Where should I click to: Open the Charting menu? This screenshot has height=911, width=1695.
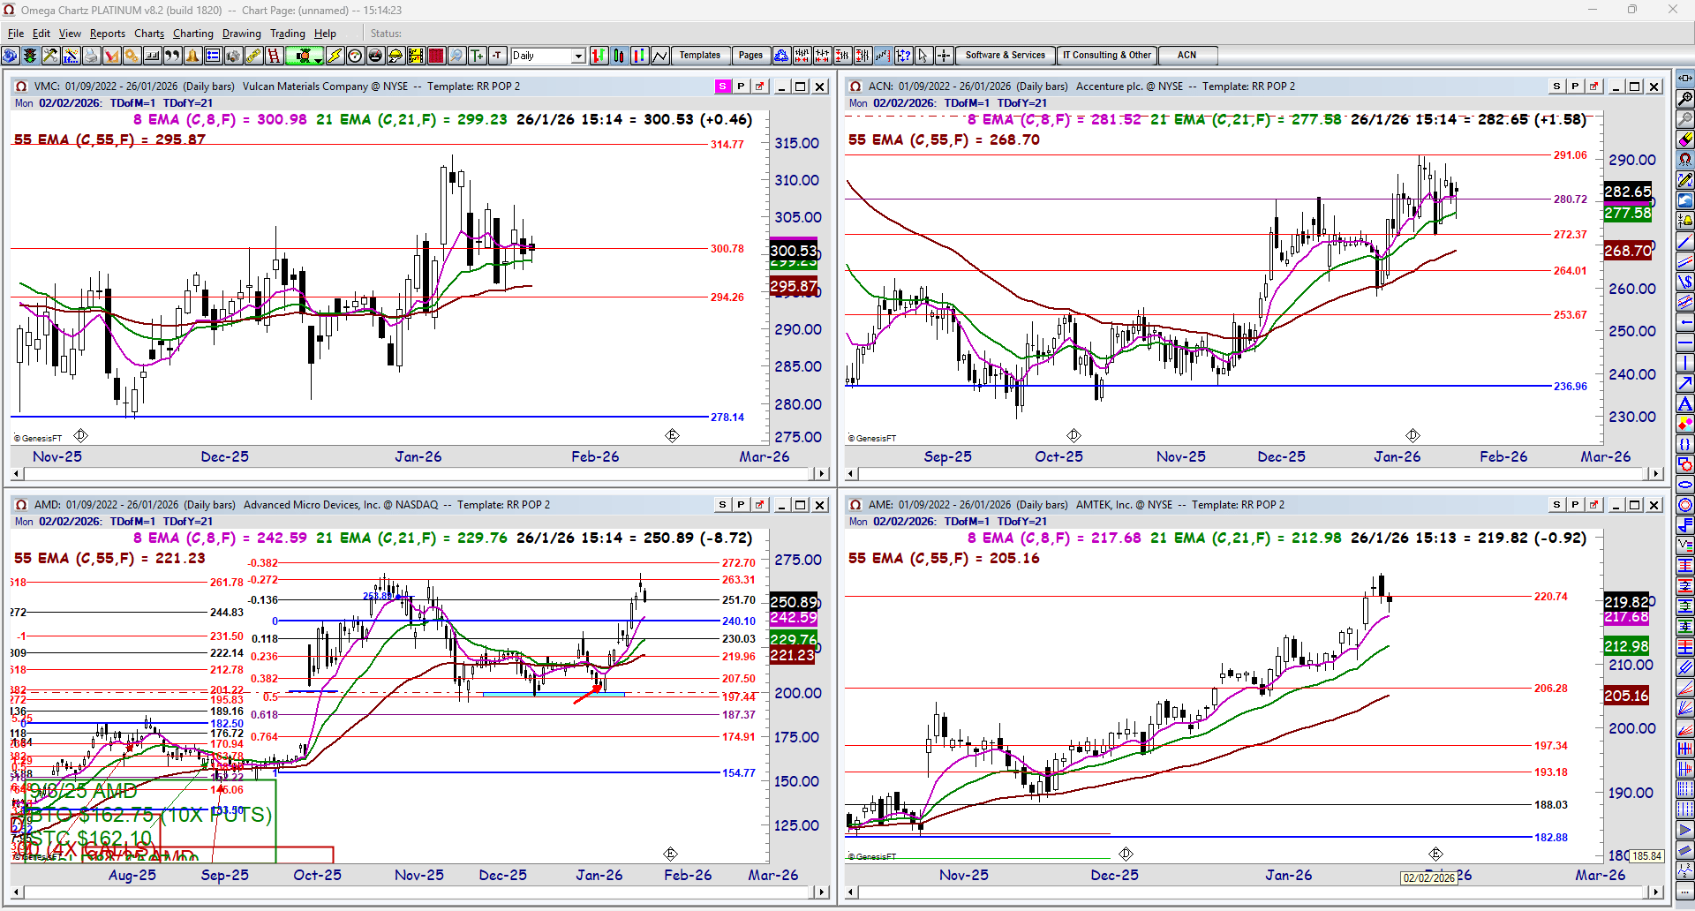coord(193,34)
